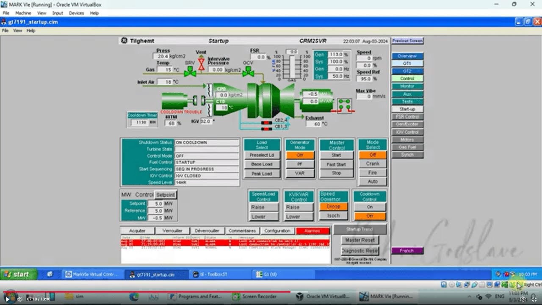Click the CB2,4 bleed valve indicator
The image size is (542, 305).
[267, 123]
